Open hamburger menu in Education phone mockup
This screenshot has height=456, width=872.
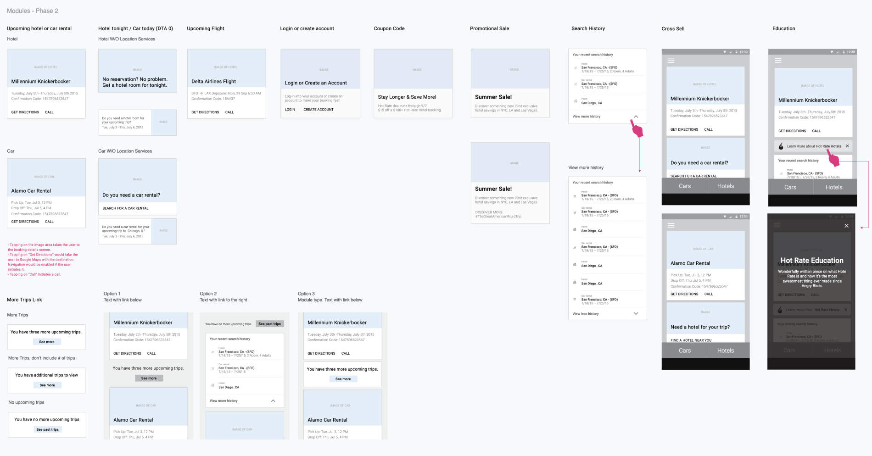[x=778, y=61]
